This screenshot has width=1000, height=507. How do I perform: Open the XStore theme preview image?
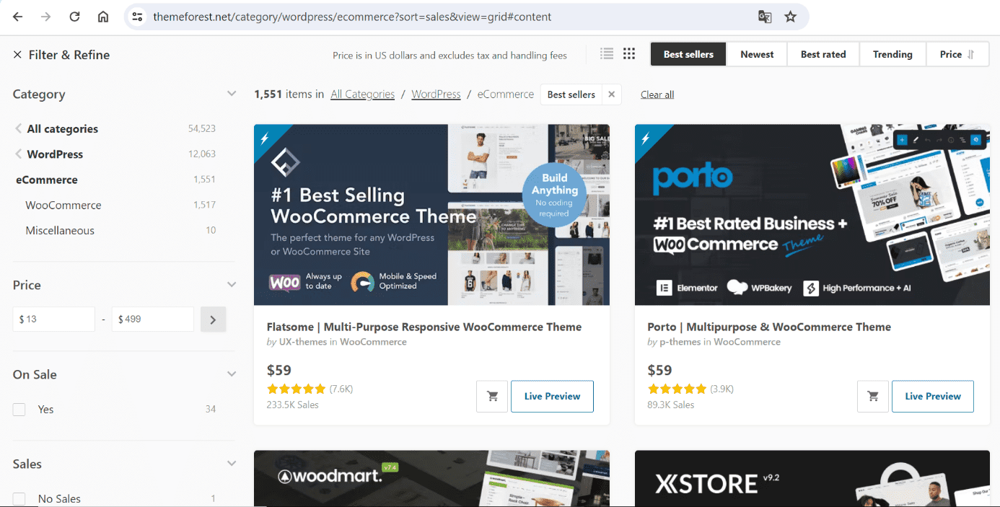pyautogui.click(x=812, y=479)
